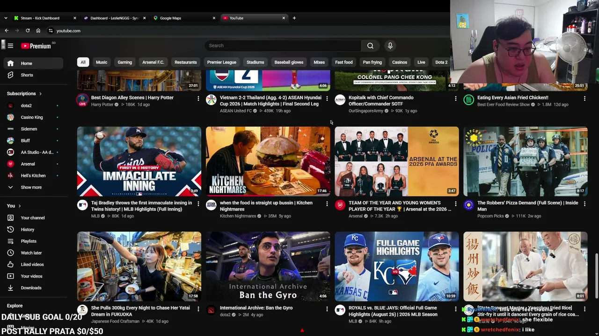The height and width of the screenshot is (336, 599).
Task: Open a new browser tab
Action: tap(294, 18)
